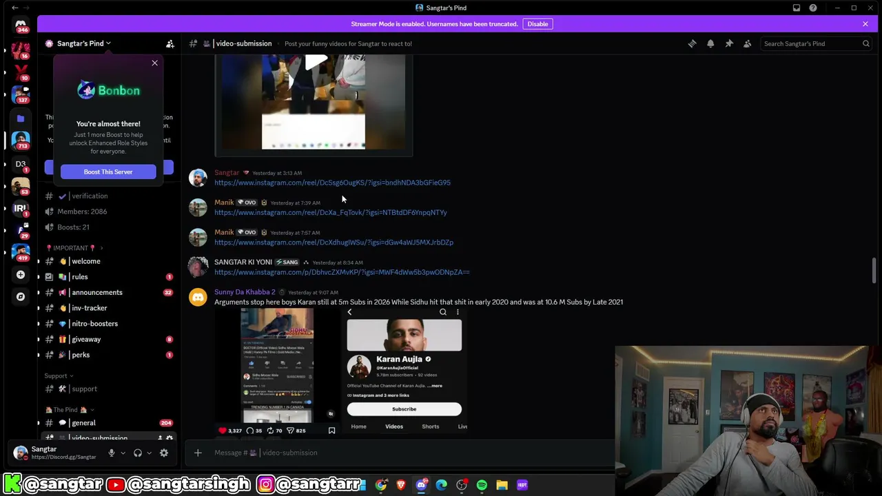Disable Streamer Mode from the banner

coord(537,24)
